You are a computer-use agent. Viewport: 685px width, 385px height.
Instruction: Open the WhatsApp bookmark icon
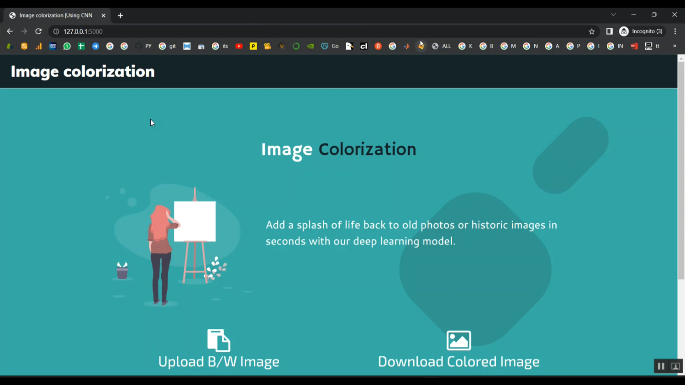67,46
